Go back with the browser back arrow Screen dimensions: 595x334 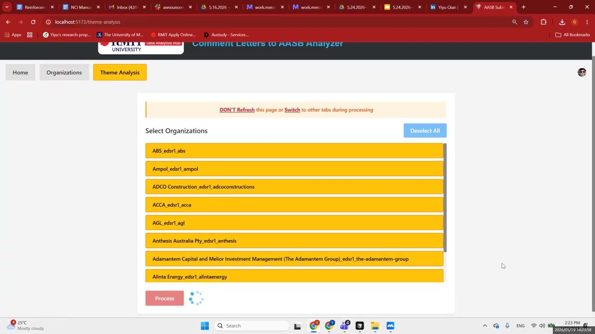pyautogui.click(x=8, y=22)
